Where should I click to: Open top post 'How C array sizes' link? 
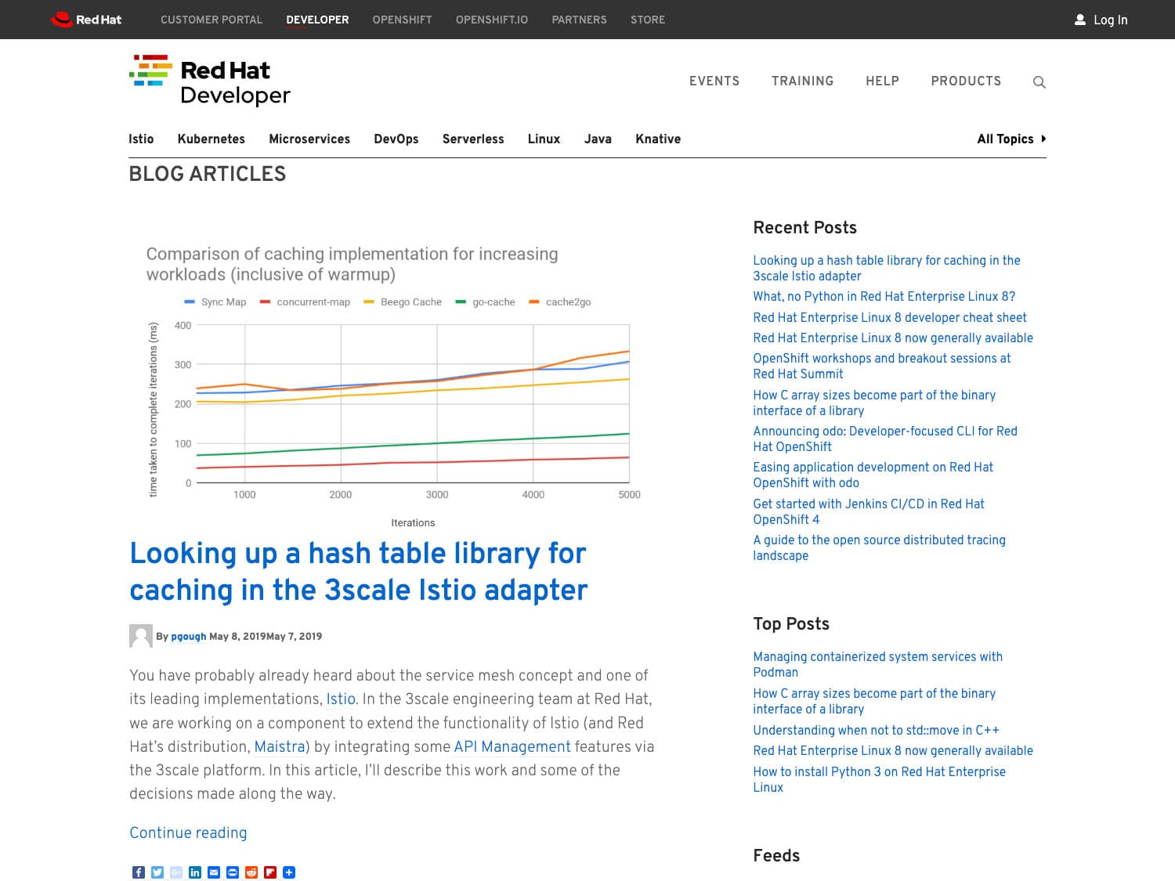[874, 701]
